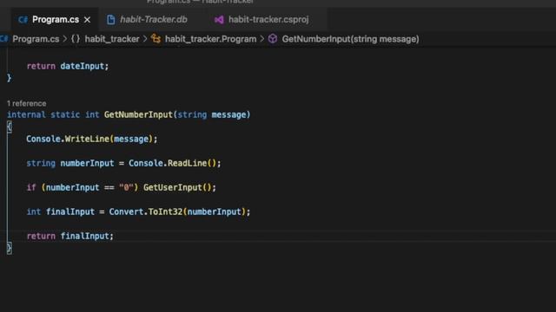556x312 pixels.
Task: Click the opening brace of GetNumberInput
Action: [x=10, y=127]
